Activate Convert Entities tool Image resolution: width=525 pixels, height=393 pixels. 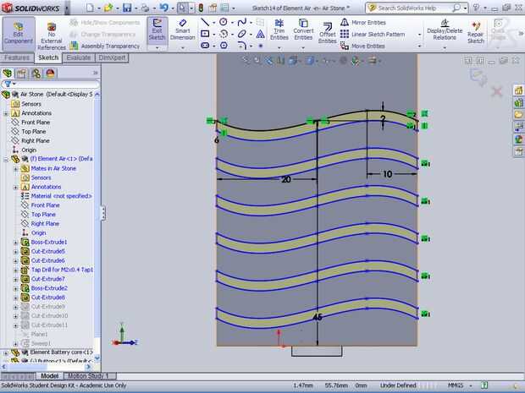pyautogui.click(x=303, y=30)
